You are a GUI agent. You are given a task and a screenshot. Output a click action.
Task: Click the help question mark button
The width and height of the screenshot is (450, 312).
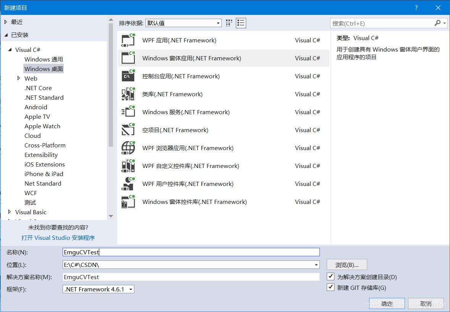tap(416, 8)
